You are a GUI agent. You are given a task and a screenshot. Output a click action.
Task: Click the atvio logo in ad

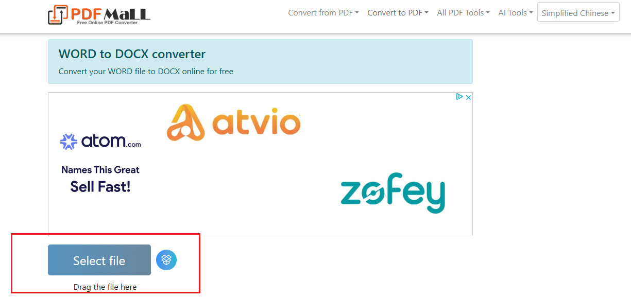pyautogui.click(x=234, y=123)
